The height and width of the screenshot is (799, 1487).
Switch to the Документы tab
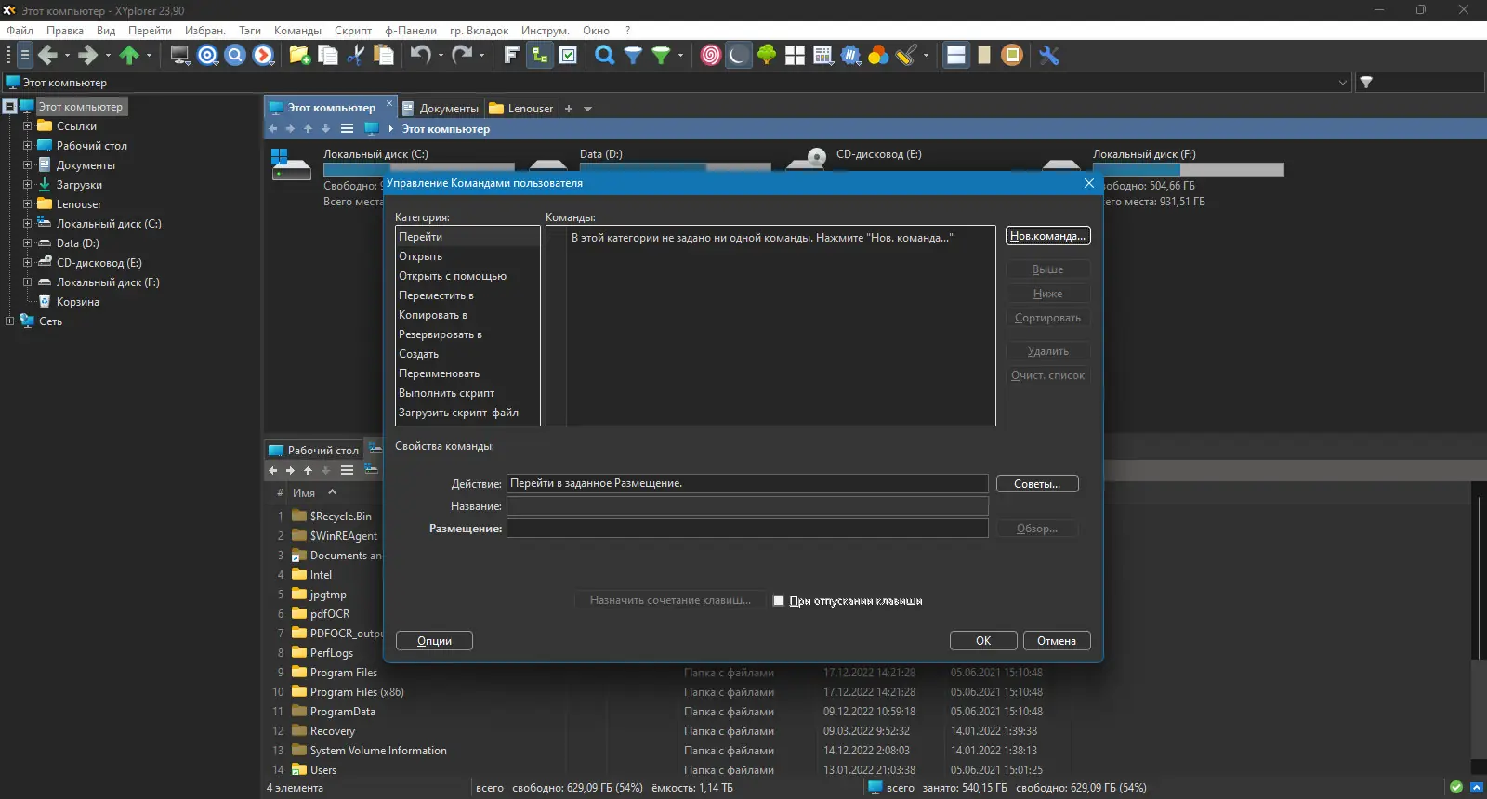(x=441, y=109)
